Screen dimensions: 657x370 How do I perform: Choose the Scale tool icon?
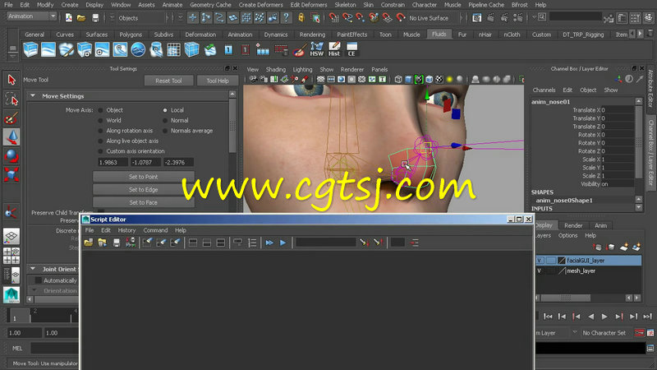point(11,174)
